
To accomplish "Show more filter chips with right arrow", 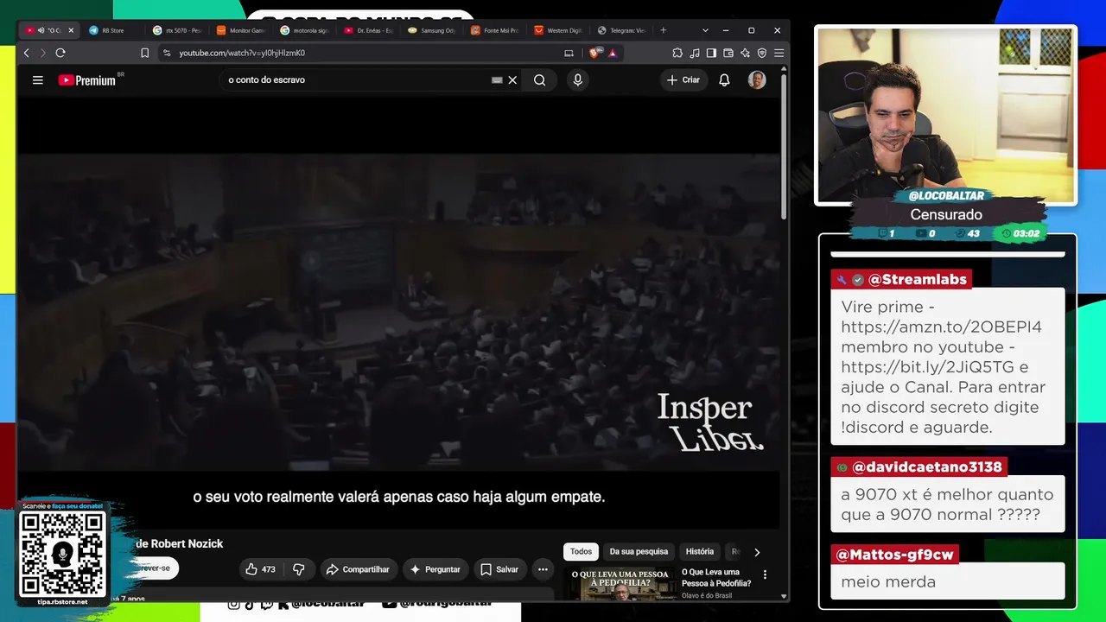I will tap(757, 552).
